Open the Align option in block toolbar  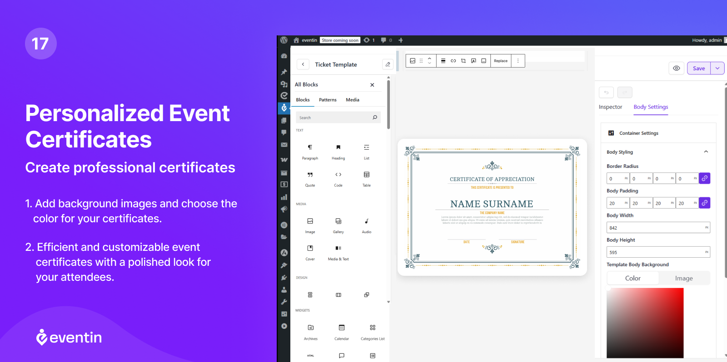(443, 61)
